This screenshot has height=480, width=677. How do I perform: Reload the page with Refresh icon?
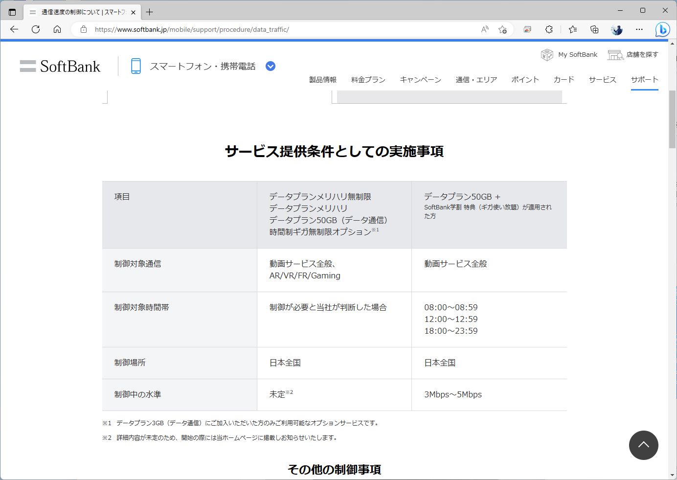(x=36, y=29)
